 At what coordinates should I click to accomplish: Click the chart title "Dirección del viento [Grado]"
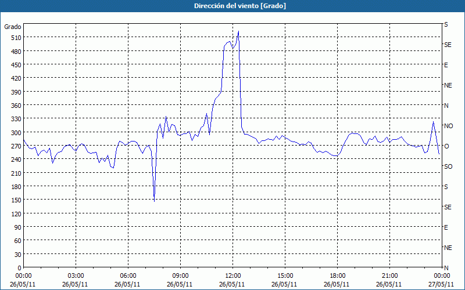point(240,6)
